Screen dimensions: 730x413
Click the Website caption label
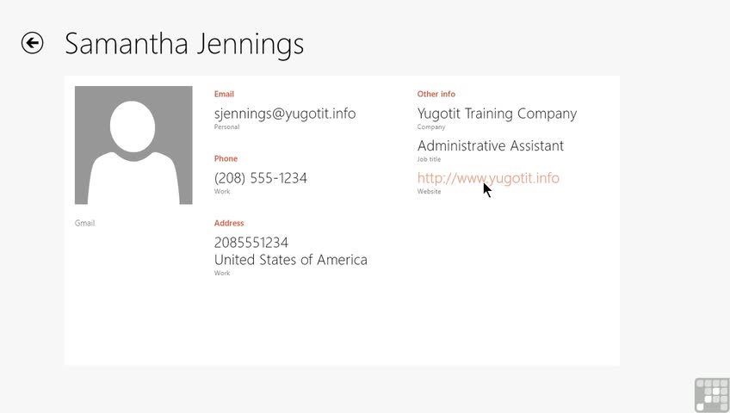tap(429, 192)
